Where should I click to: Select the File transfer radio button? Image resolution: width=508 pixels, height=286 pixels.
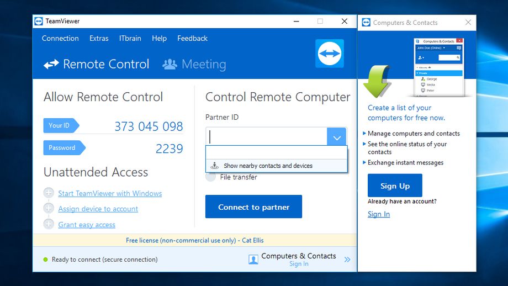pos(210,177)
